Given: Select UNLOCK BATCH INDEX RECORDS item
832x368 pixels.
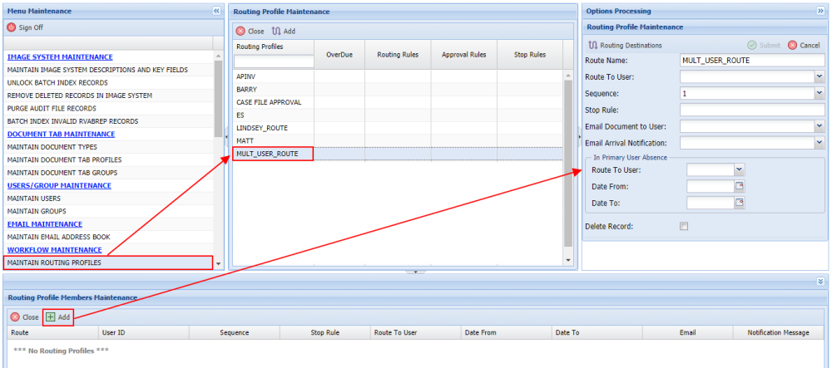Looking at the screenshot, I should 108,82.
